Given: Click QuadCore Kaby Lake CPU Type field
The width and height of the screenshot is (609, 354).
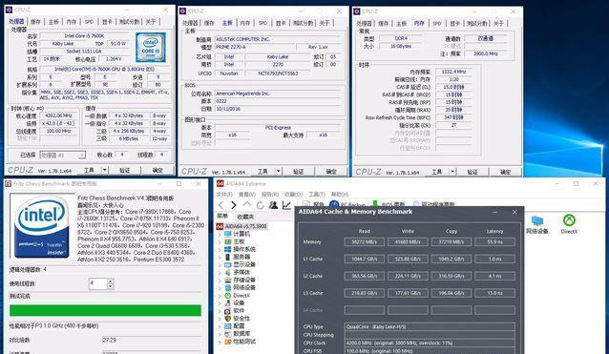Looking at the screenshot, I should (430, 326).
